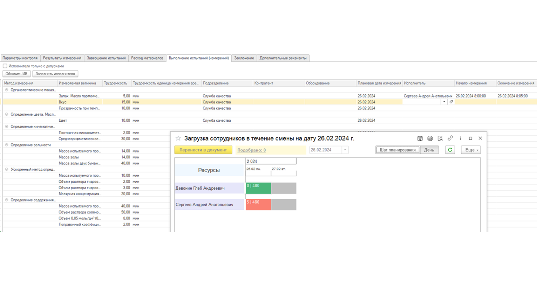Click open-form icon in Исполнитель cell

tap(451, 102)
